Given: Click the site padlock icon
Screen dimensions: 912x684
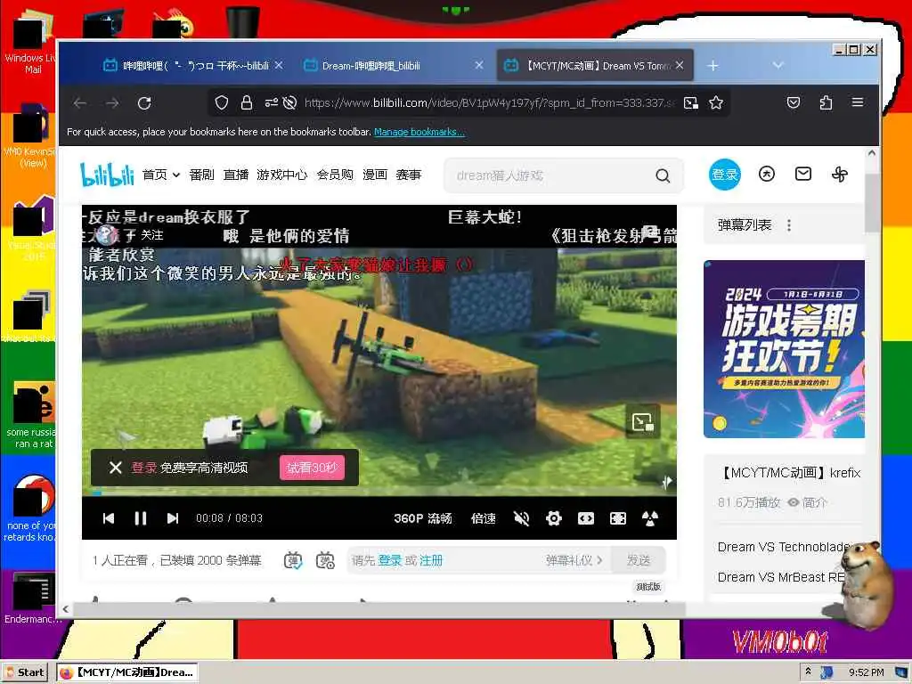Looking at the screenshot, I should point(247,103).
